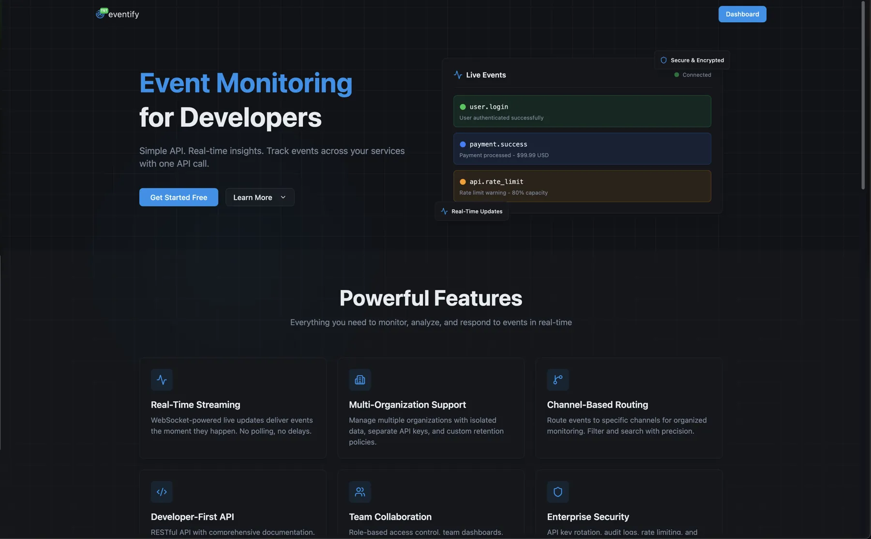Click the Real-Time Streaming card title
This screenshot has width=871, height=539.
(195, 405)
